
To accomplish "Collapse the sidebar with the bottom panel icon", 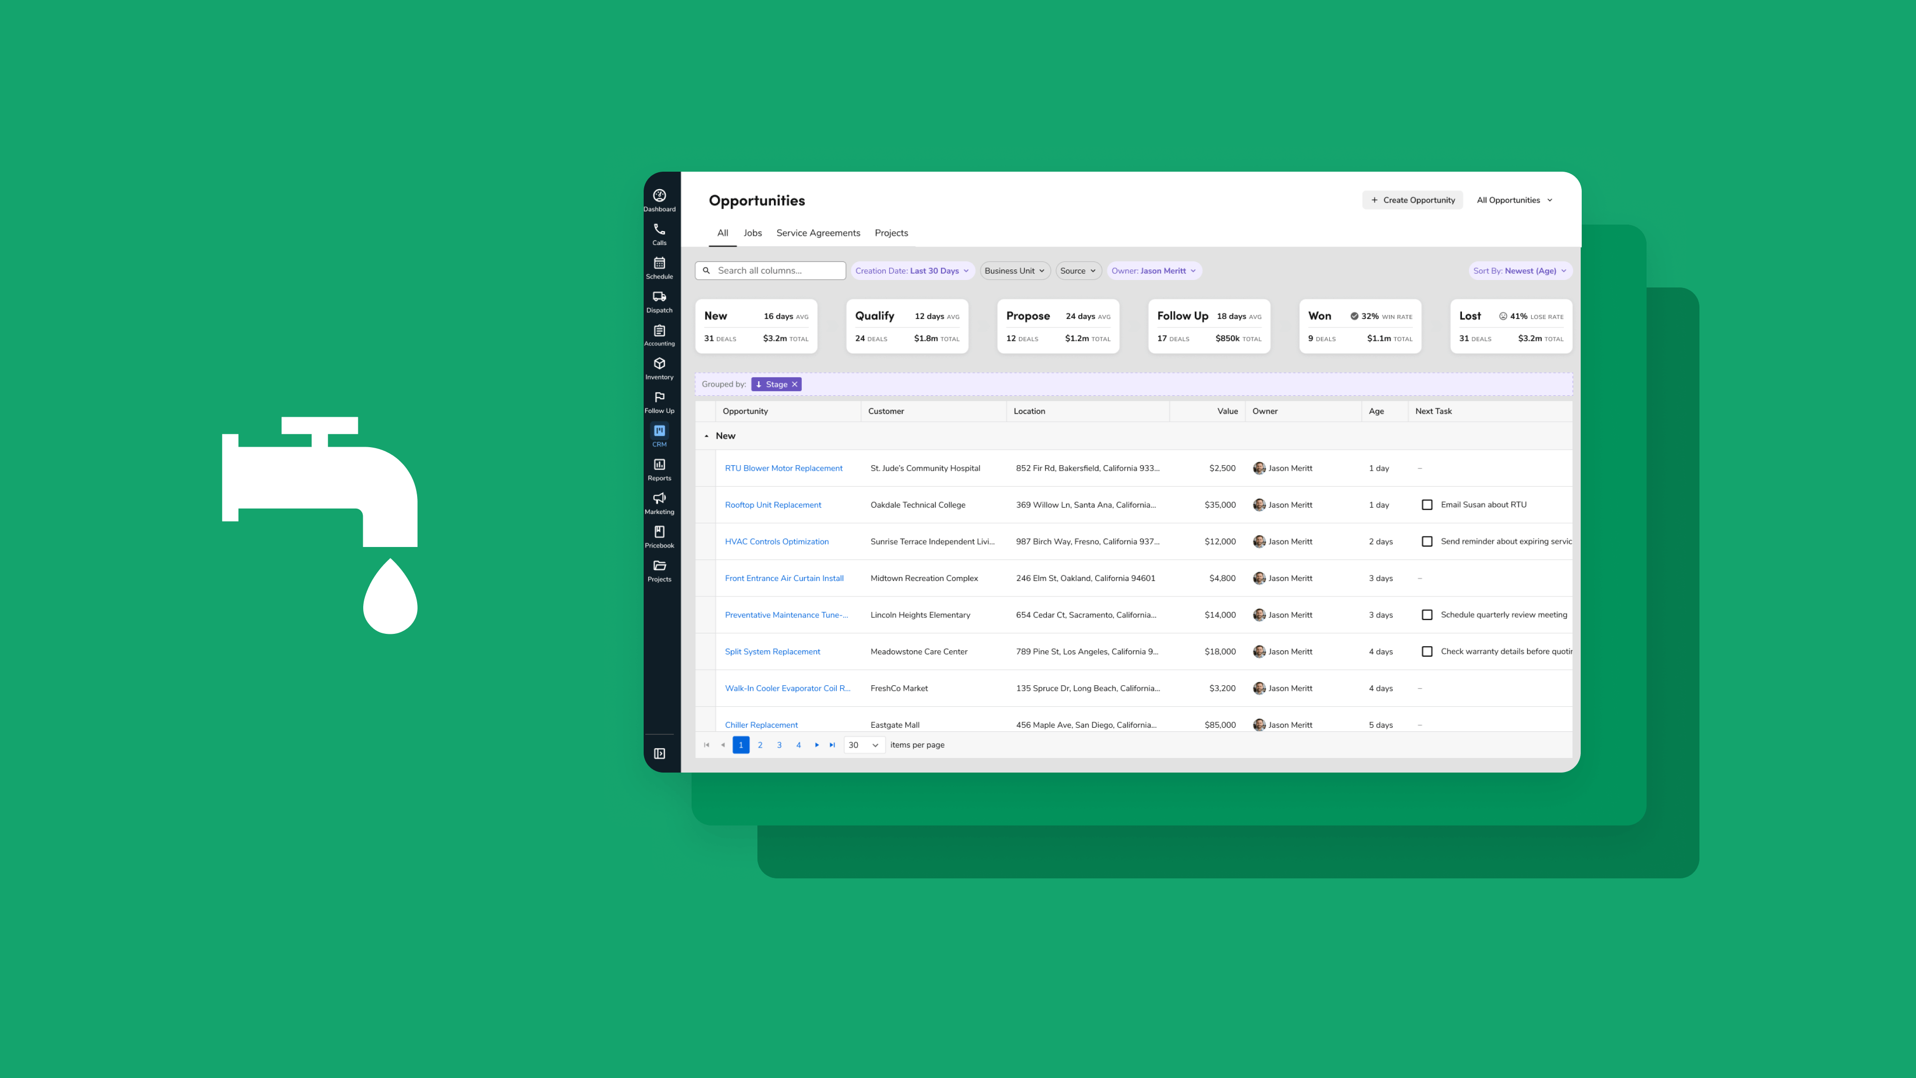I will [659, 754].
